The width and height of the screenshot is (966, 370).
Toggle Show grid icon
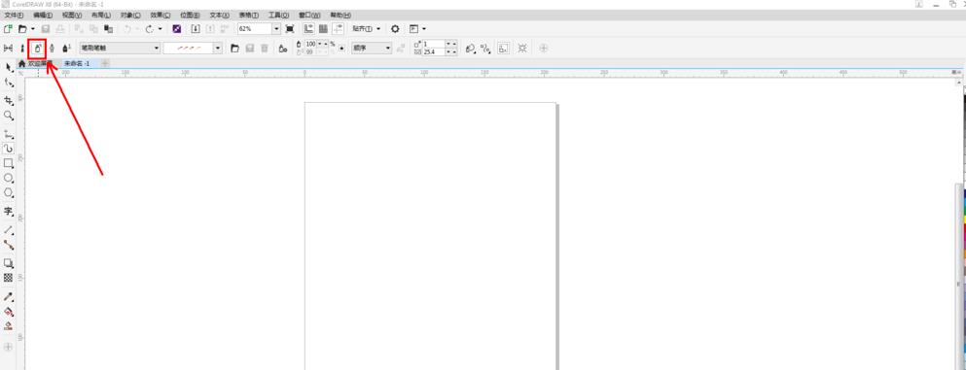323,29
